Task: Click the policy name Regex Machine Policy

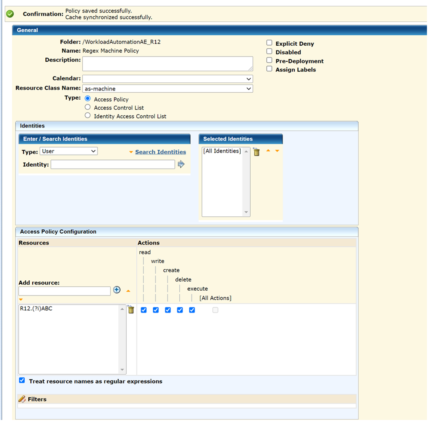Action: pyautogui.click(x=111, y=51)
